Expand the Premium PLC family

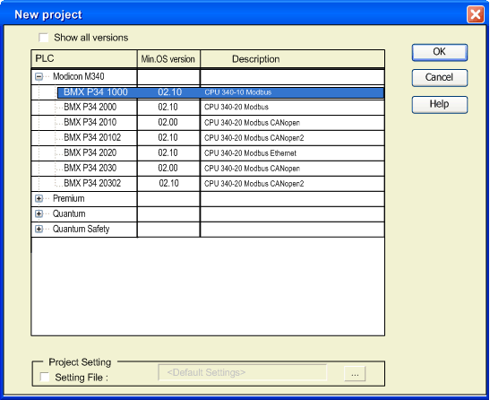(39, 199)
